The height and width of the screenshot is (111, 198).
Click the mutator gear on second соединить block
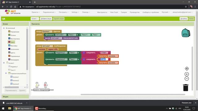tap(84, 59)
